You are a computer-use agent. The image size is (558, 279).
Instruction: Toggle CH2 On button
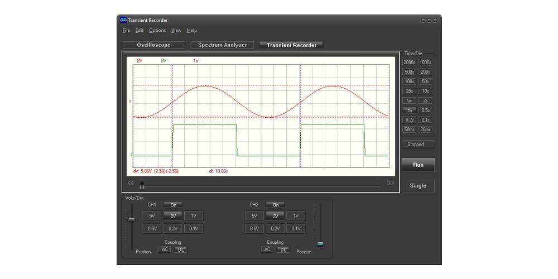point(276,205)
